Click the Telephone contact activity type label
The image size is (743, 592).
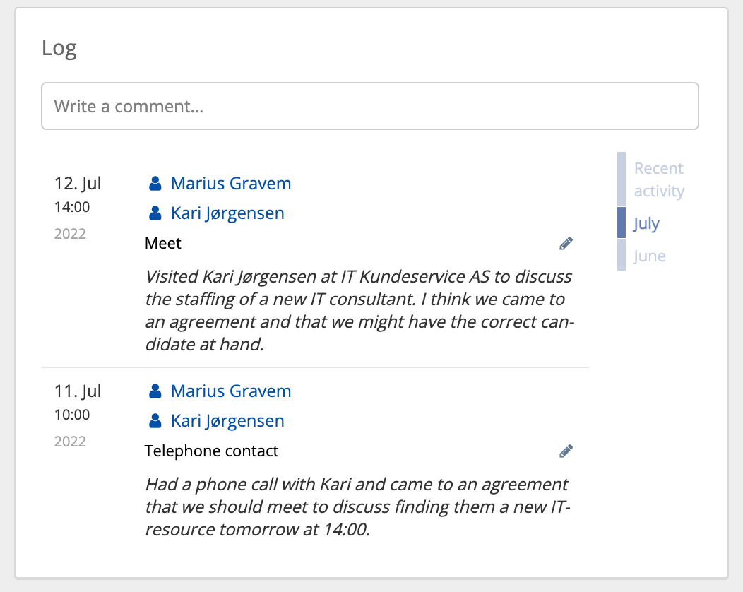pyautogui.click(x=211, y=451)
